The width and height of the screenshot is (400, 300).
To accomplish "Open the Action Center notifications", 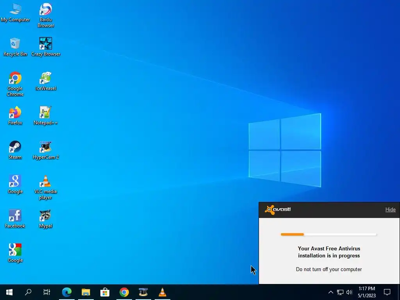I will point(387,292).
